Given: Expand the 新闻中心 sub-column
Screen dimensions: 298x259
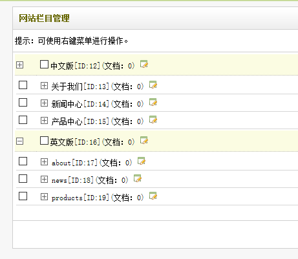Looking at the screenshot, I should pyautogui.click(x=44, y=103).
